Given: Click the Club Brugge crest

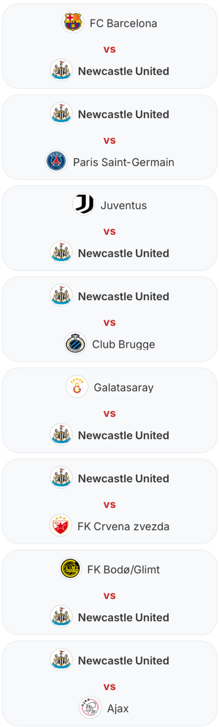Looking at the screenshot, I should (75, 343).
